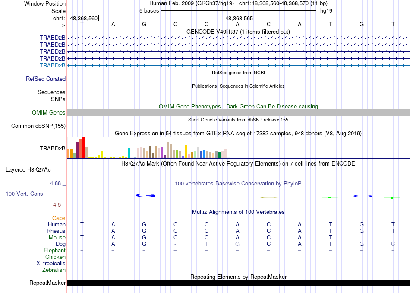Click the cyan expression bar
This screenshot has width=410, height=293.
point(129,153)
